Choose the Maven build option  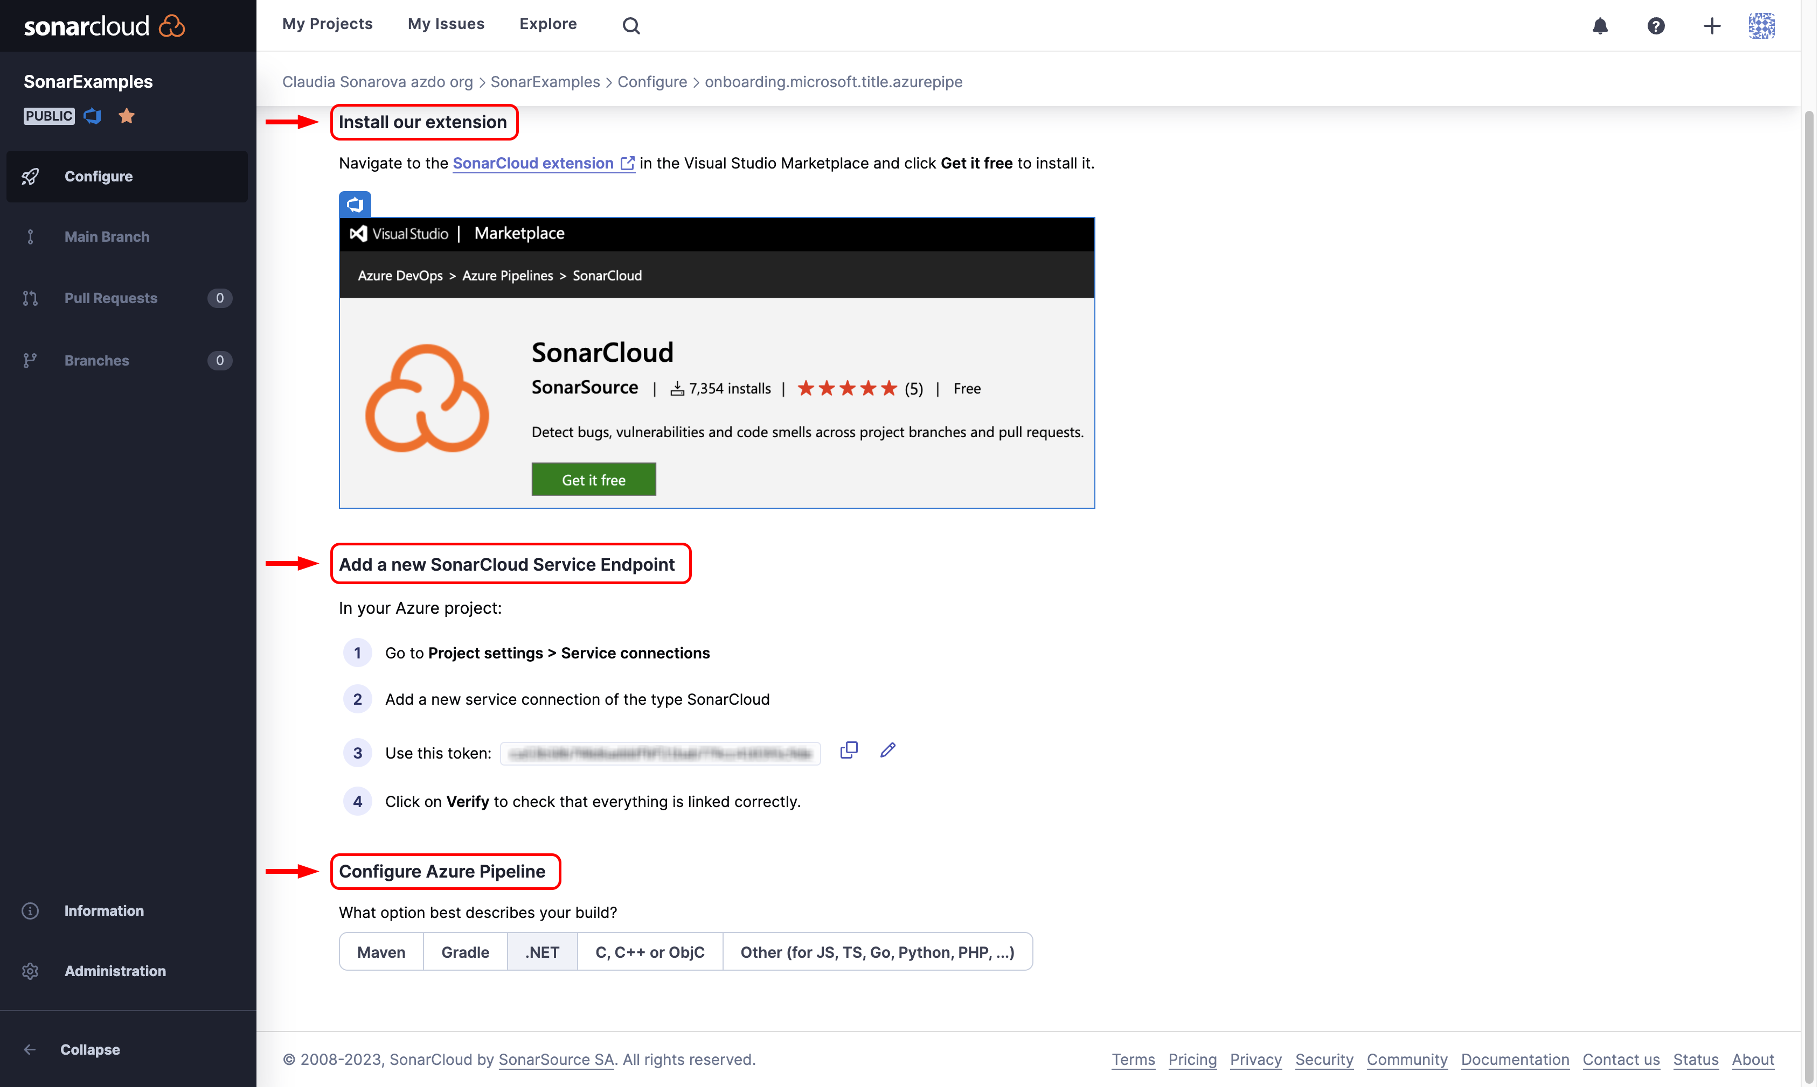point(381,951)
